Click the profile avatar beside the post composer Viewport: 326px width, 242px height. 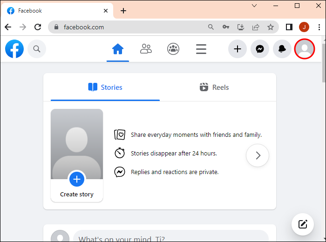point(60,236)
